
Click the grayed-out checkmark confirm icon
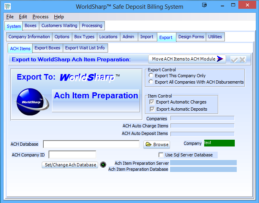tap(234, 59)
